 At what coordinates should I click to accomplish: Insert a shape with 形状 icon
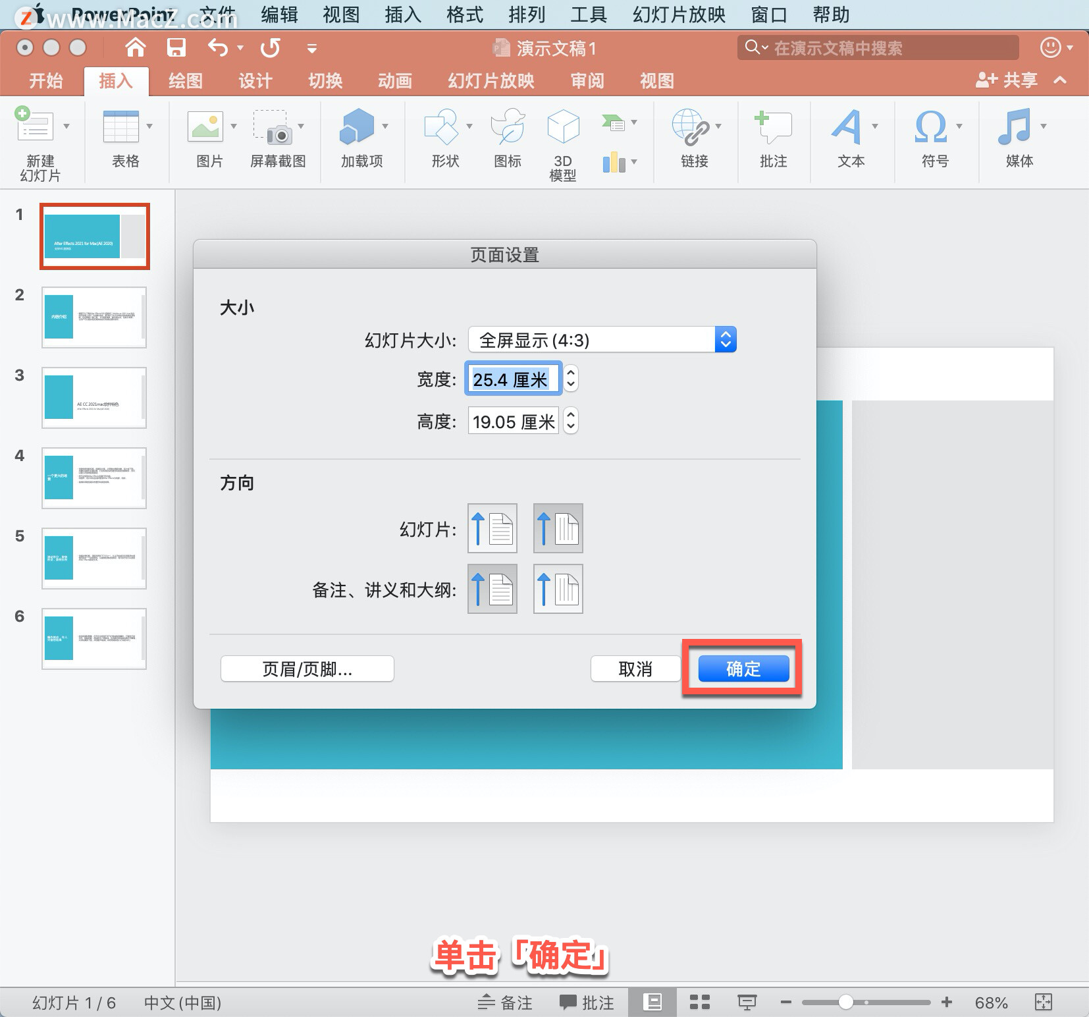click(x=441, y=126)
